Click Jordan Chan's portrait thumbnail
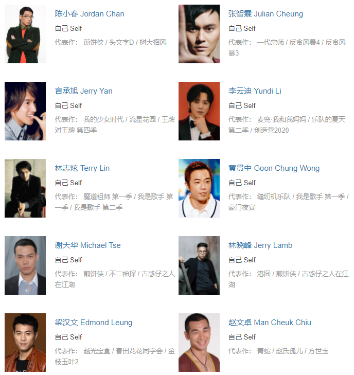Image resolution: width=354 pixels, height=375 pixels. point(25,34)
